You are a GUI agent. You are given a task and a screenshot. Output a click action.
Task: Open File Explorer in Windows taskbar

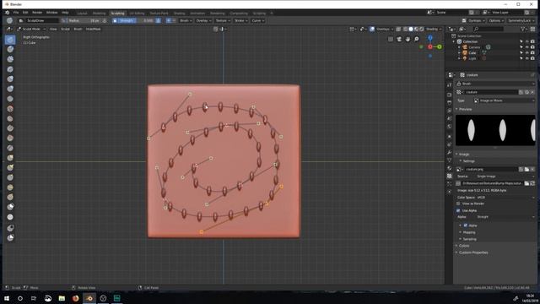pos(62,298)
